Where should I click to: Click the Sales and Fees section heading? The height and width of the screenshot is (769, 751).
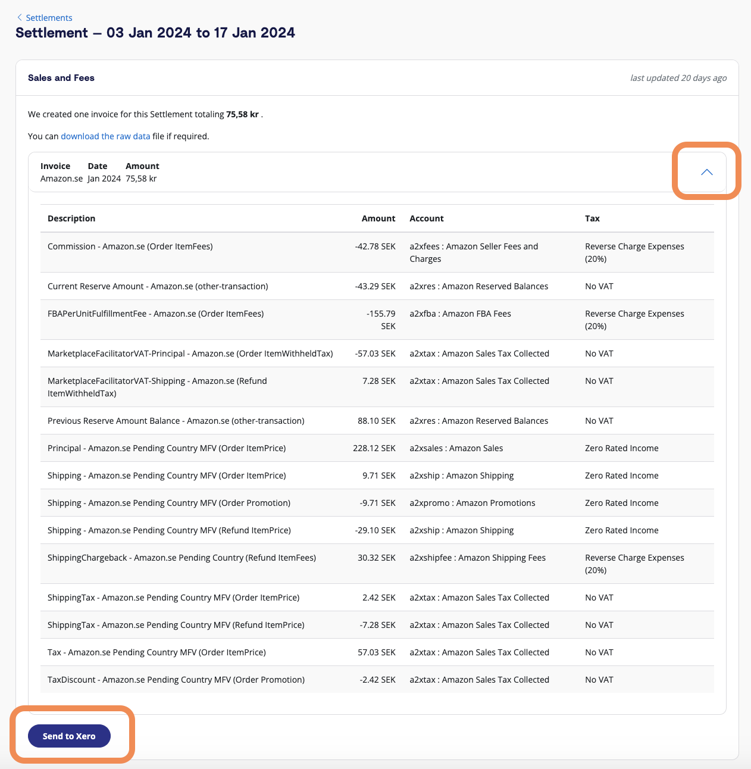61,78
